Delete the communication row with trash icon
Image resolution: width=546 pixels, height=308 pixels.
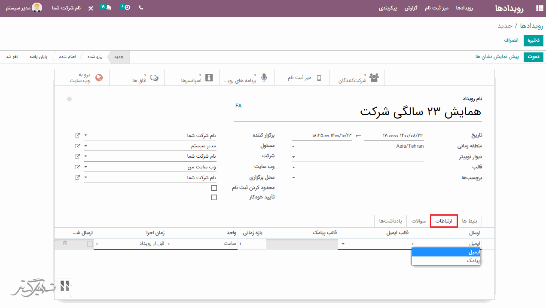(x=65, y=243)
